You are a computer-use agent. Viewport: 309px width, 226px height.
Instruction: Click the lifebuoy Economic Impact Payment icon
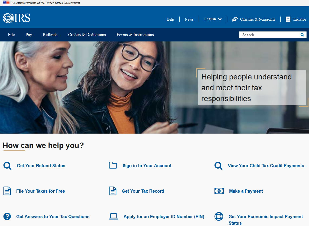219,217
